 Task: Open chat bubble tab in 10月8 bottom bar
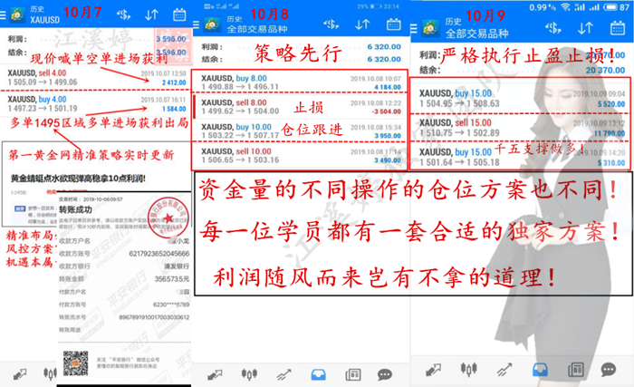click(x=385, y=374)
